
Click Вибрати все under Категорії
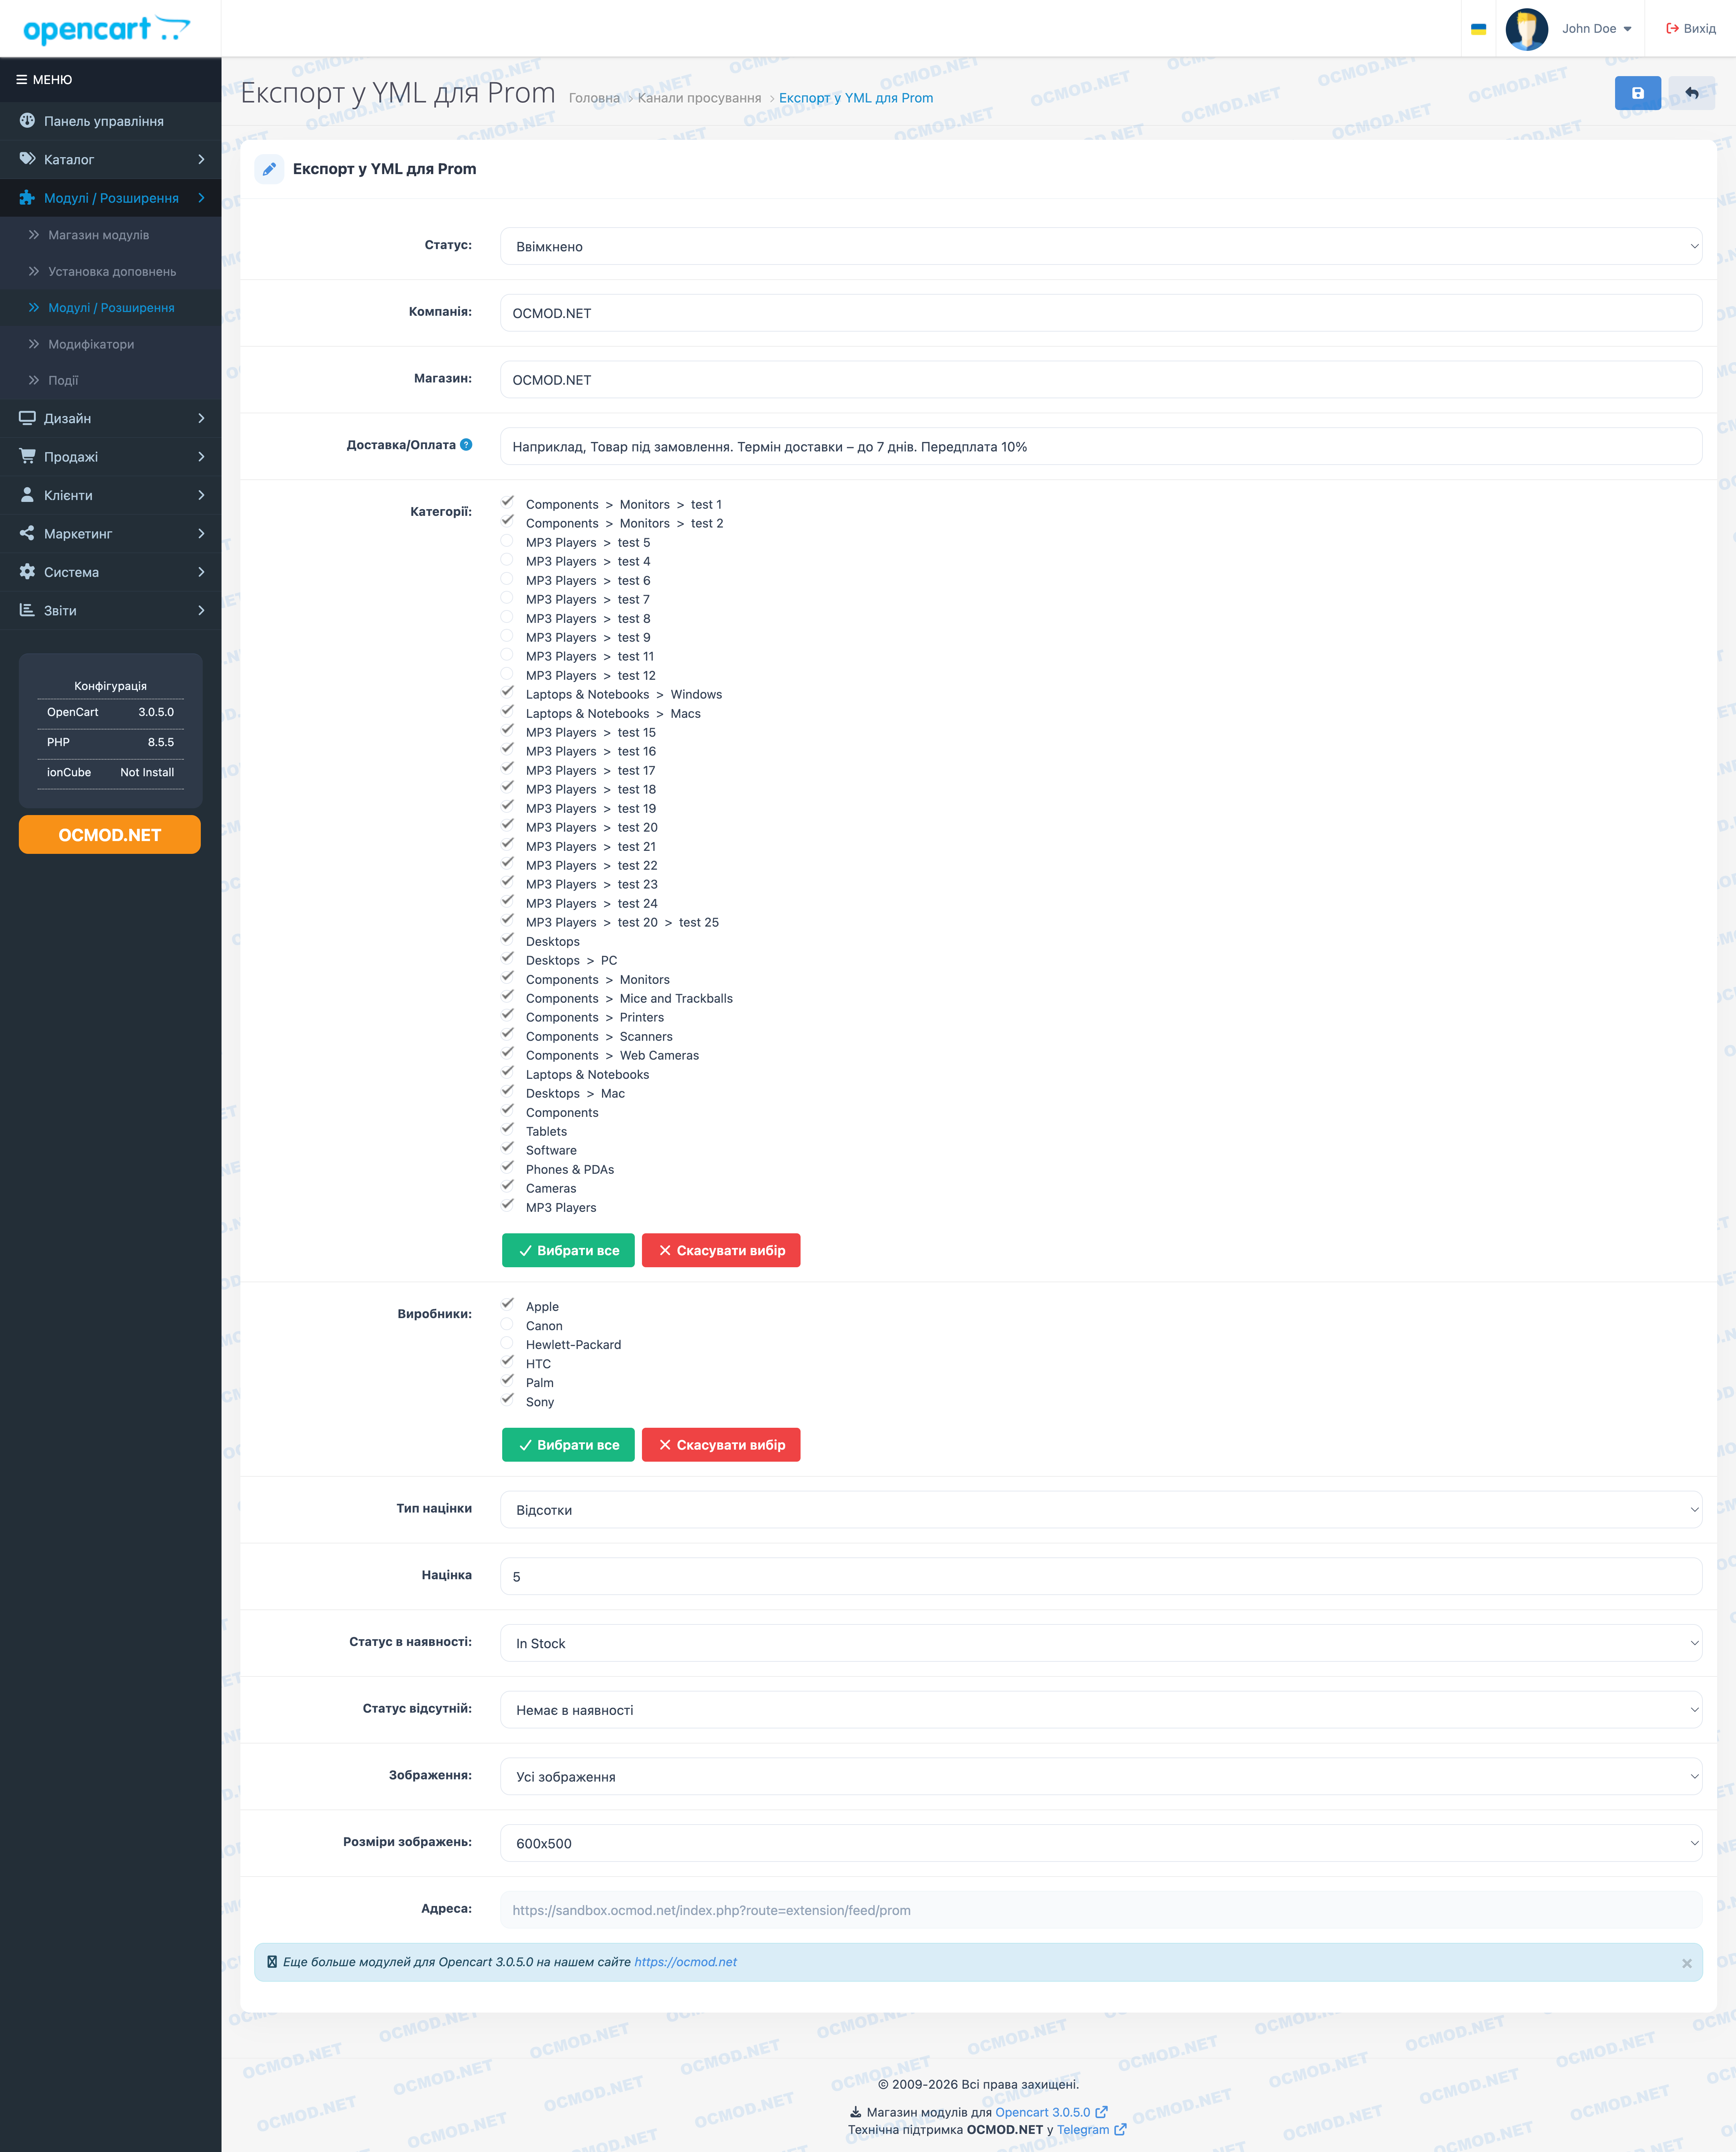pyautogui.click(x=568, y=1250)
